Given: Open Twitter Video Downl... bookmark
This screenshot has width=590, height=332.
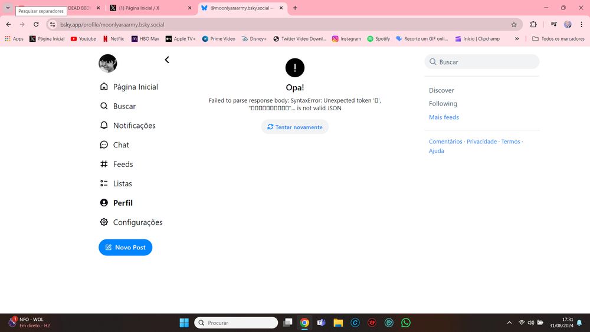Looking at the screenshot, I should [300, 39].
